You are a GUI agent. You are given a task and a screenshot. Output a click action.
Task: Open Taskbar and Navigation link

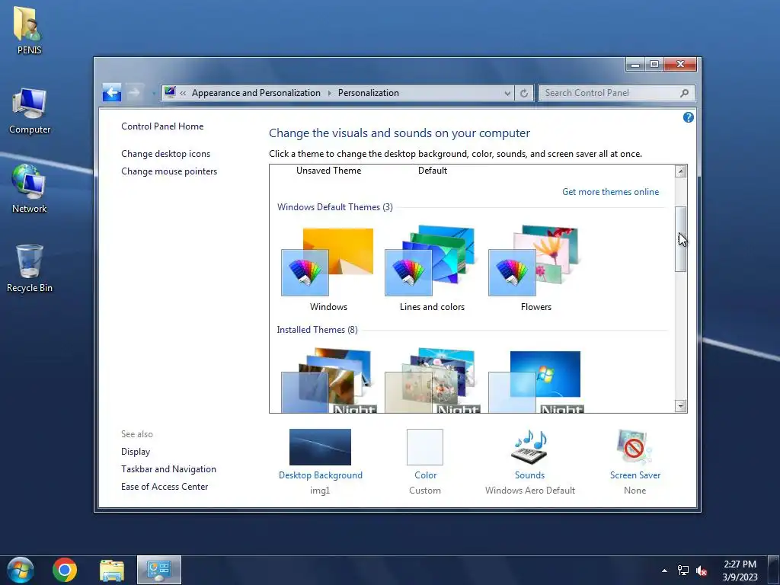(x=168, y=469)
